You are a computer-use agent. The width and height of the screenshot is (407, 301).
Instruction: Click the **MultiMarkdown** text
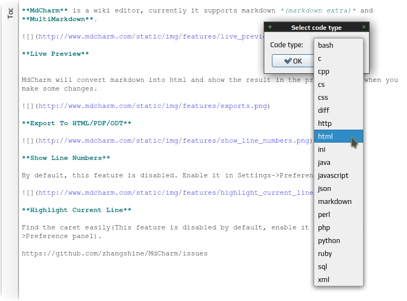point(58,19)
